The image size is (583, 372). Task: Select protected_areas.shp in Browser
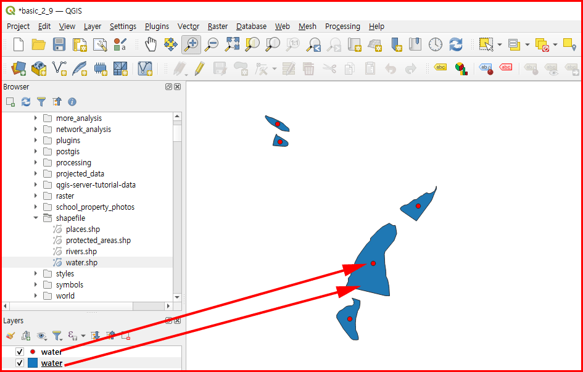click(98, 241)
